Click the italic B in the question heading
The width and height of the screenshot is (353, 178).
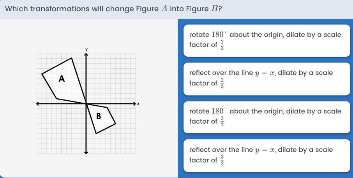pyautogui.click(x=214, y=9)
